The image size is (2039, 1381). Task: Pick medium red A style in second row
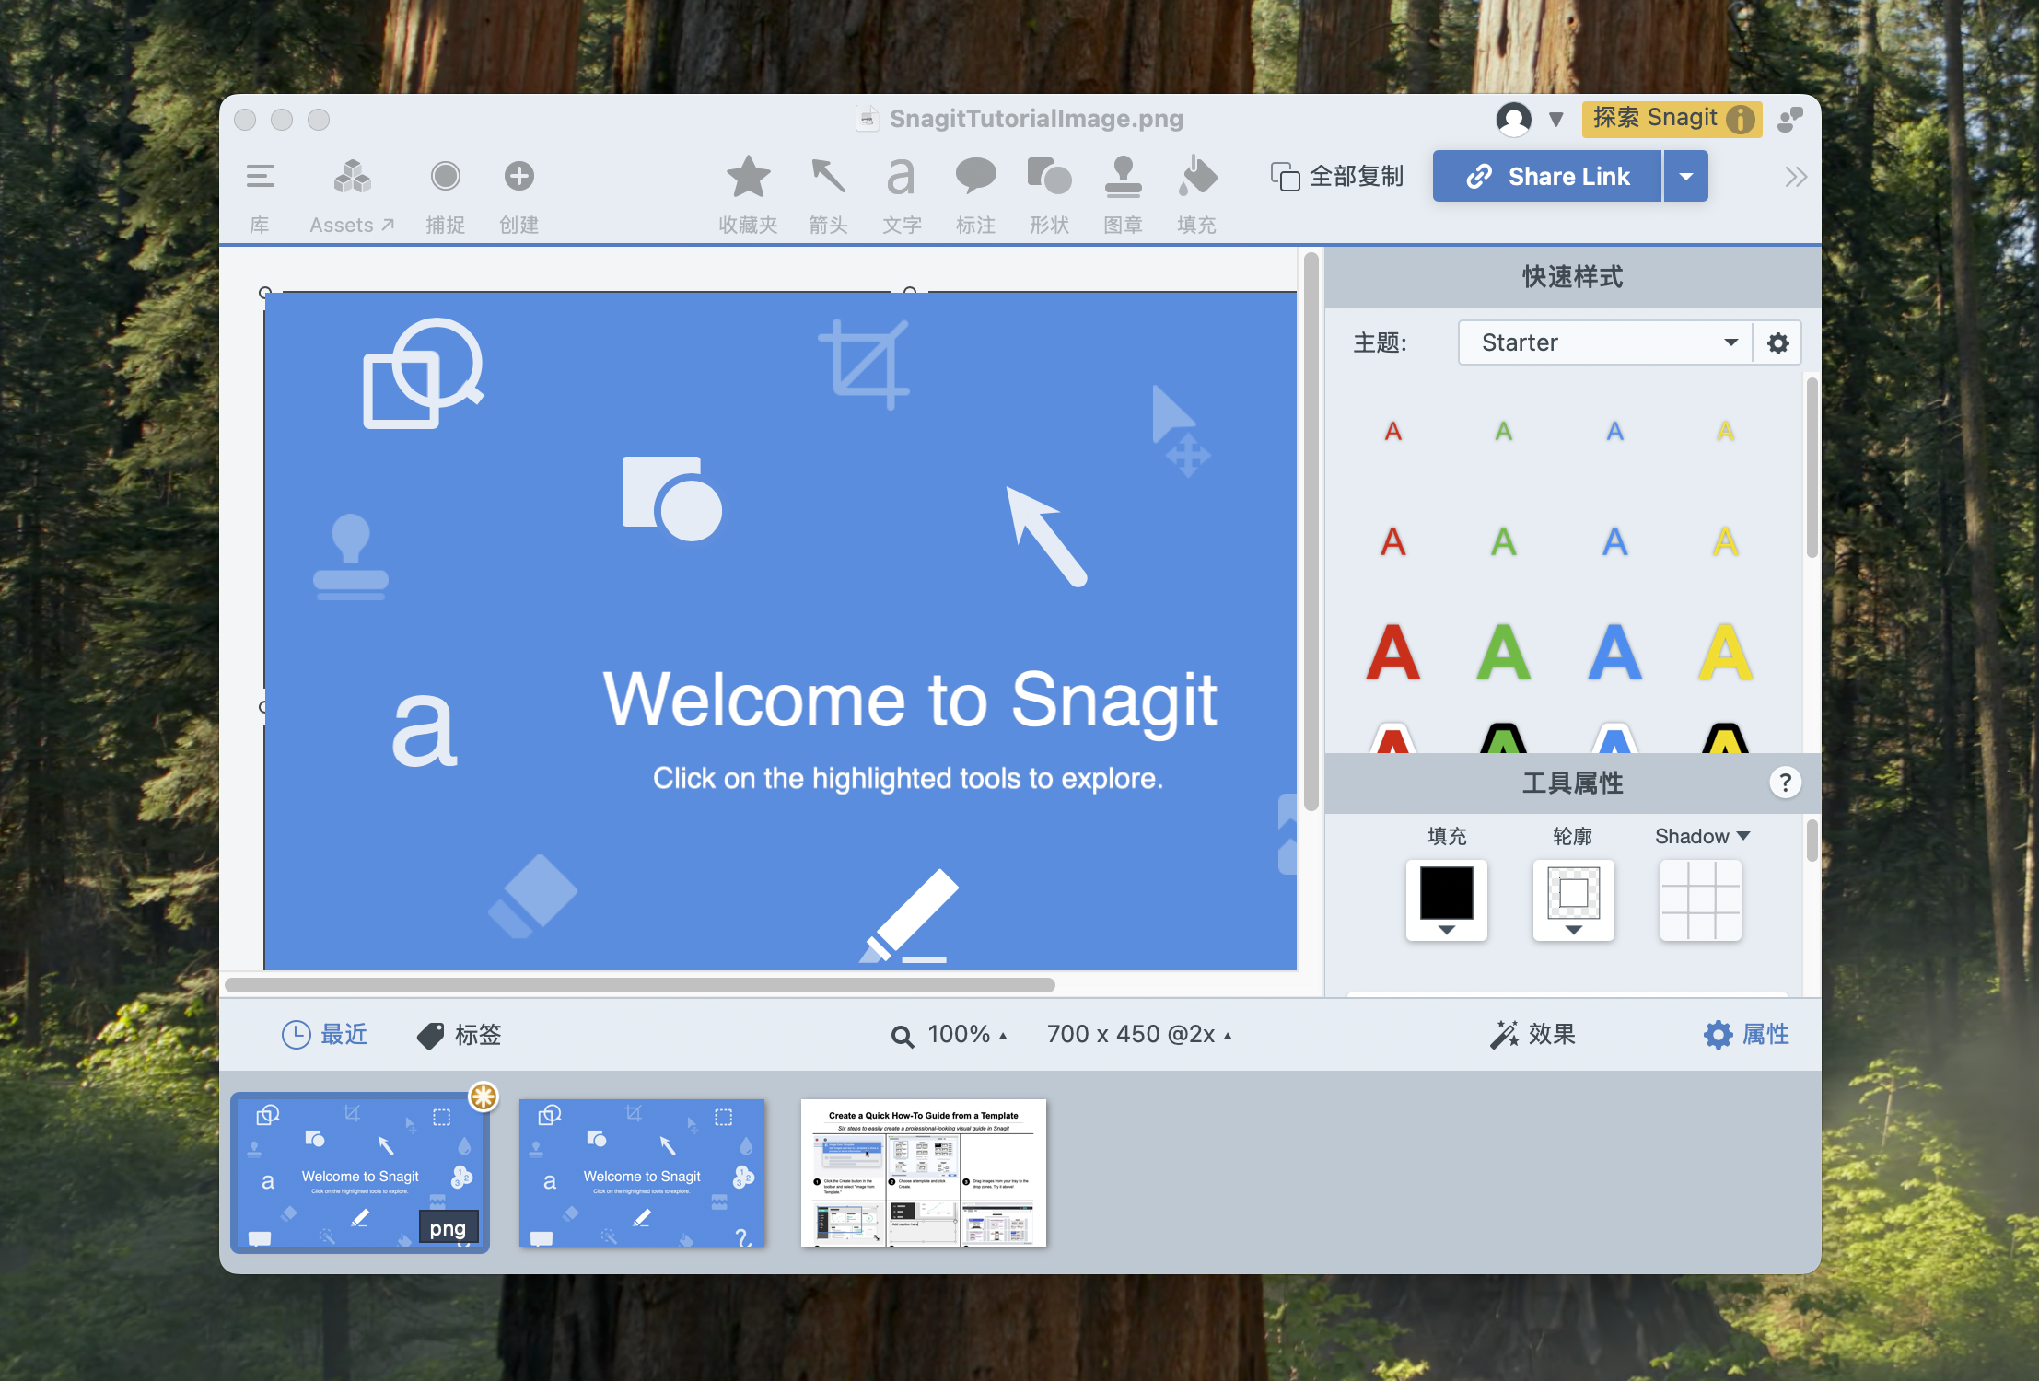pos(1393,541)
